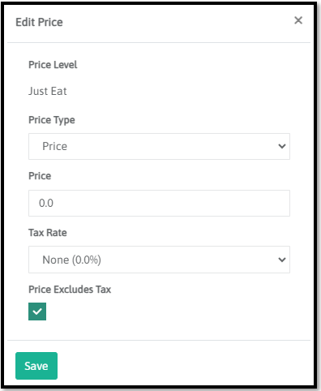Click the green Save button
321x391 pixels.
(x=36, y=366)
